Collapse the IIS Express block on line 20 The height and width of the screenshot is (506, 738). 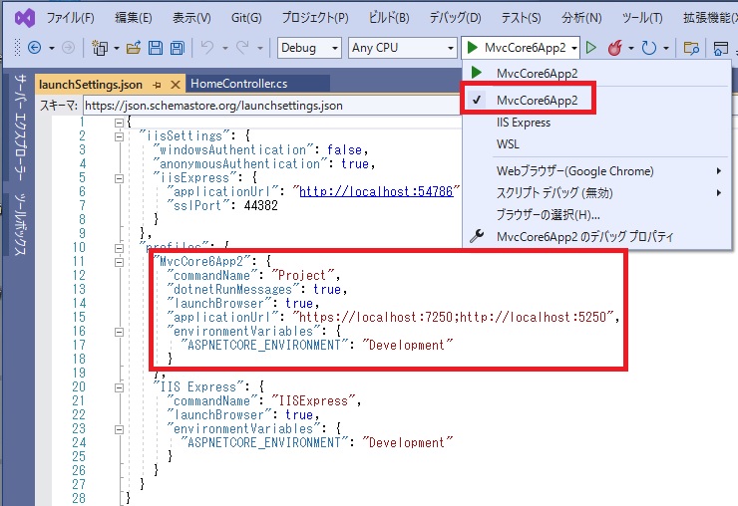[119, 387]
